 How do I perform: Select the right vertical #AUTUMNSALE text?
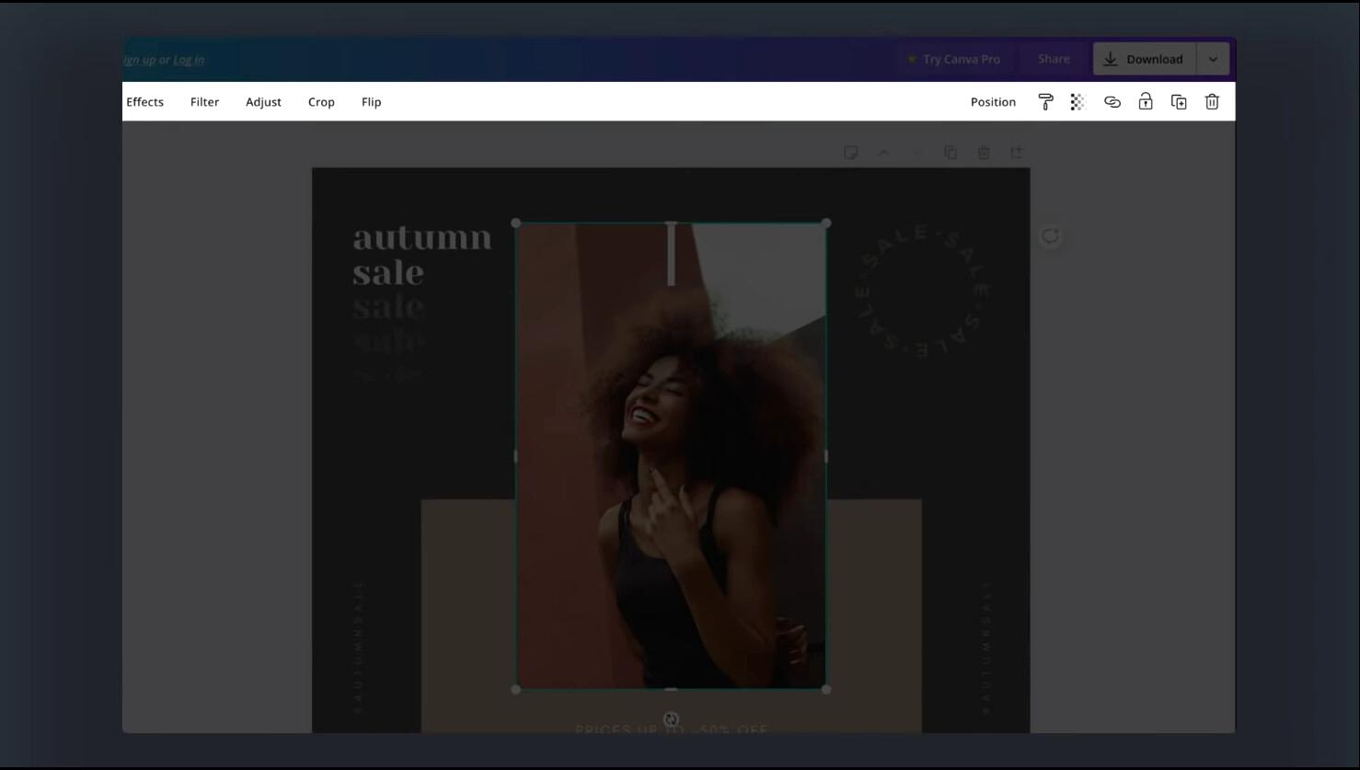pos(985,647)
